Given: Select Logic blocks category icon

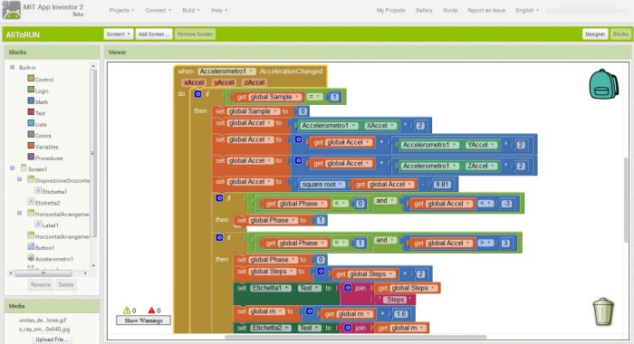Looking at the screenshot, I should [31, 90].
